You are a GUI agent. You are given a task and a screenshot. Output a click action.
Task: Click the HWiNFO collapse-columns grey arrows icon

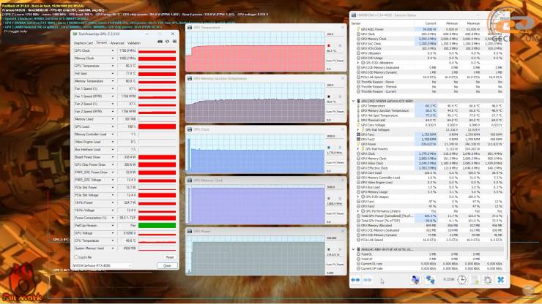(x=368, y=280)
